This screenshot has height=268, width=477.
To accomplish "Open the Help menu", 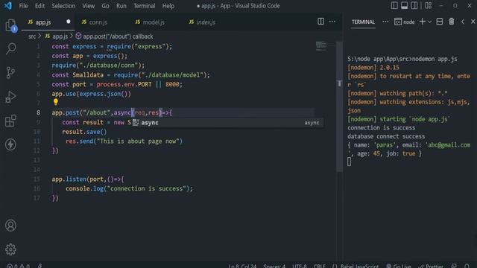I will (168, 6).
